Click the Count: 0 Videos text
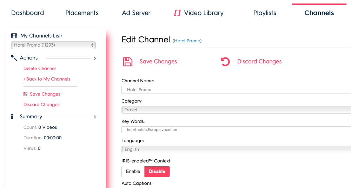 click(x=40, y=127)
